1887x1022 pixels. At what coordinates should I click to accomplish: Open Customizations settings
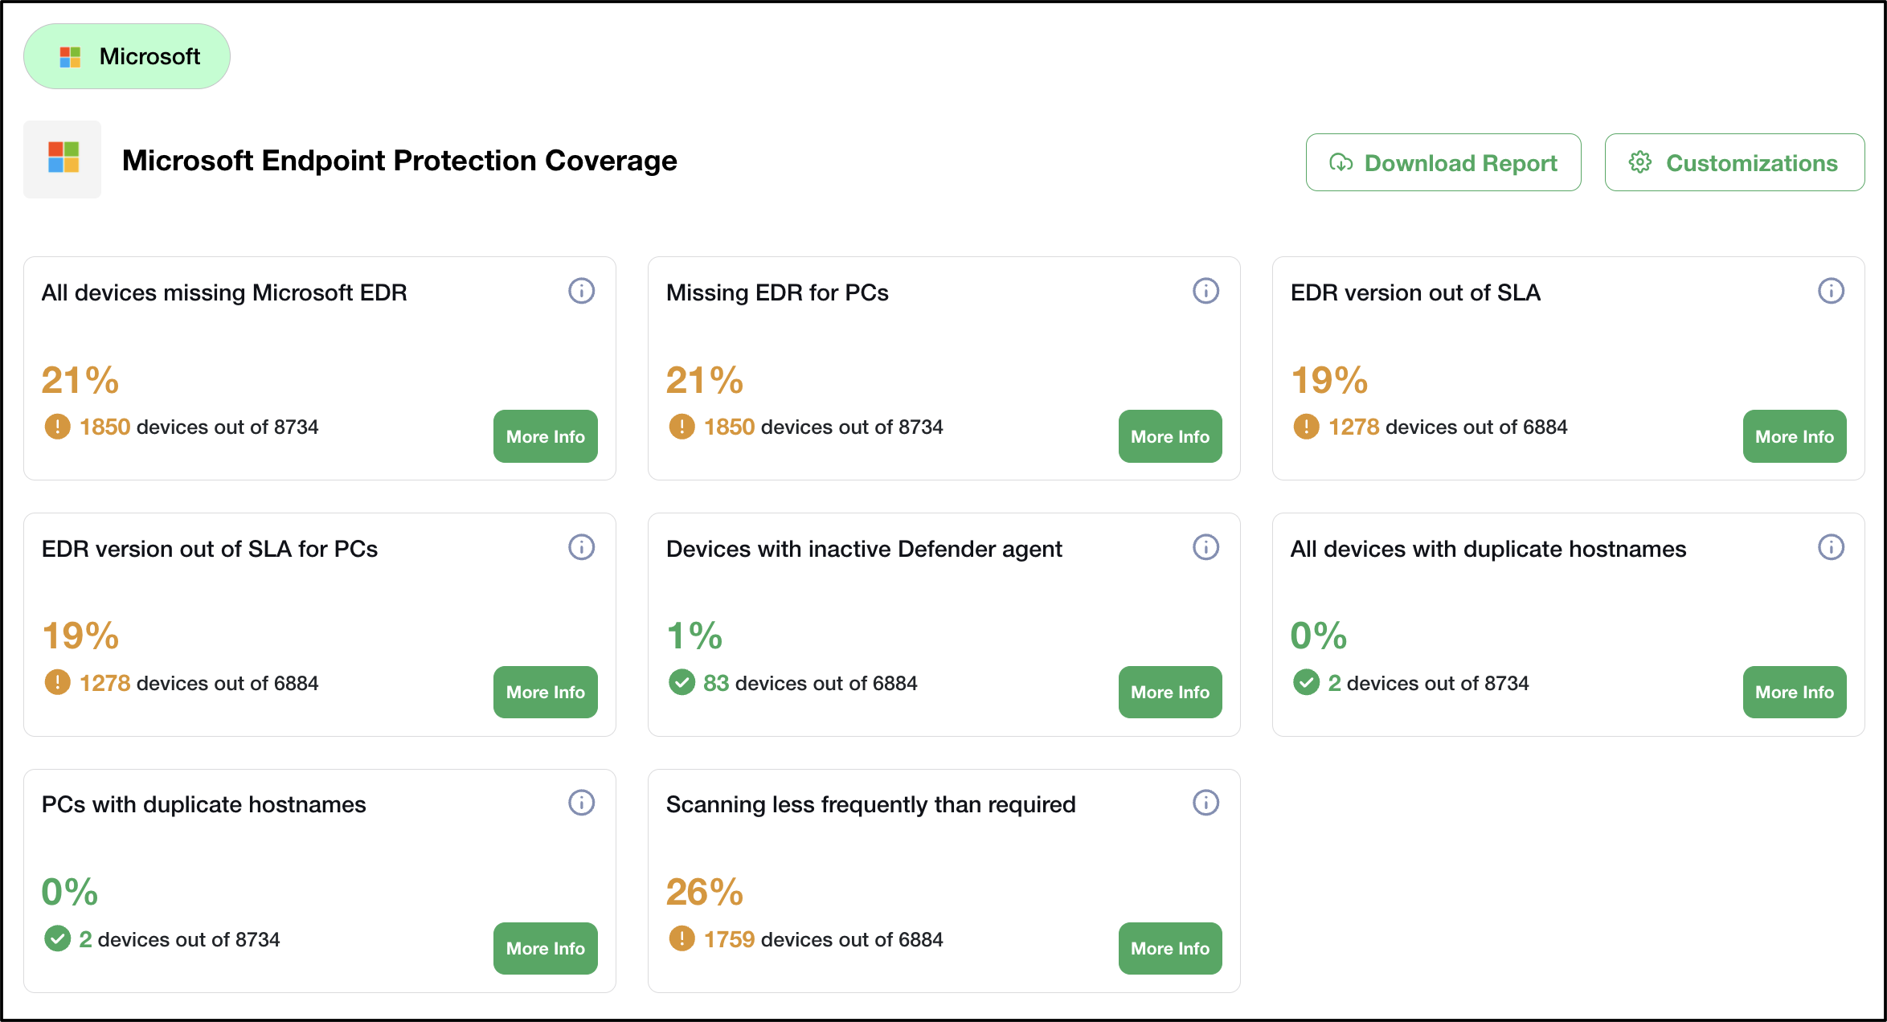point(1734,163)
